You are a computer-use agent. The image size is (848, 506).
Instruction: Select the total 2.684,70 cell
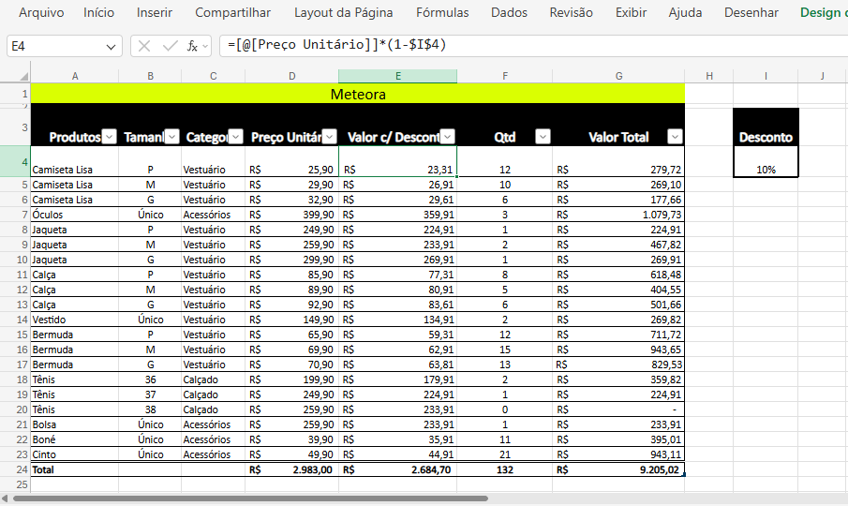(x=397, y=469)
